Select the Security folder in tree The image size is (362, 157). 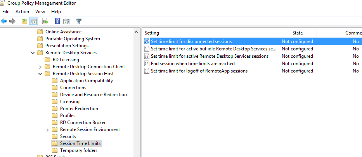[68, 136]
